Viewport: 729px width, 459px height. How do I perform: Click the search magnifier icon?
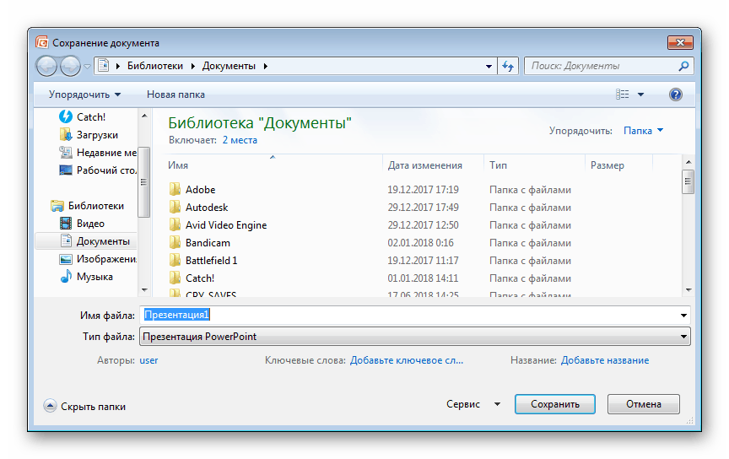[683, 66]
